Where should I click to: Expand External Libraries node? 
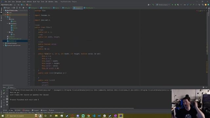4,43
